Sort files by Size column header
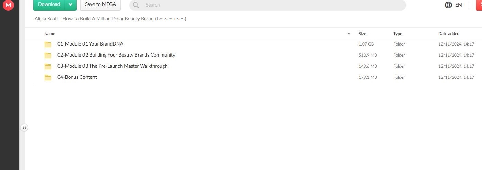 point(362,34)
